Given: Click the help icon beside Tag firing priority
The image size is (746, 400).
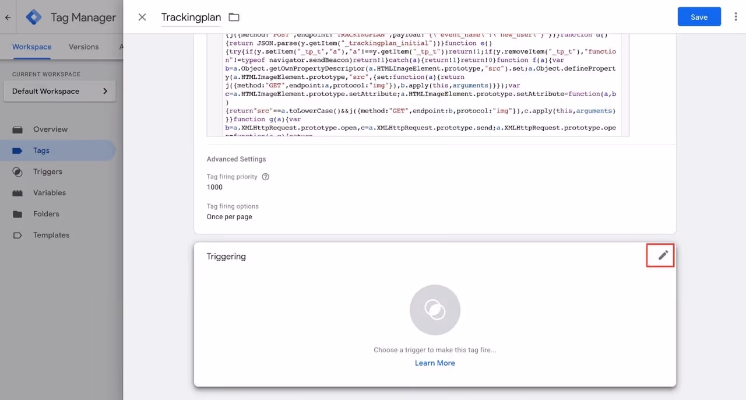Looking at the screenshot, I should pos(266,177).
